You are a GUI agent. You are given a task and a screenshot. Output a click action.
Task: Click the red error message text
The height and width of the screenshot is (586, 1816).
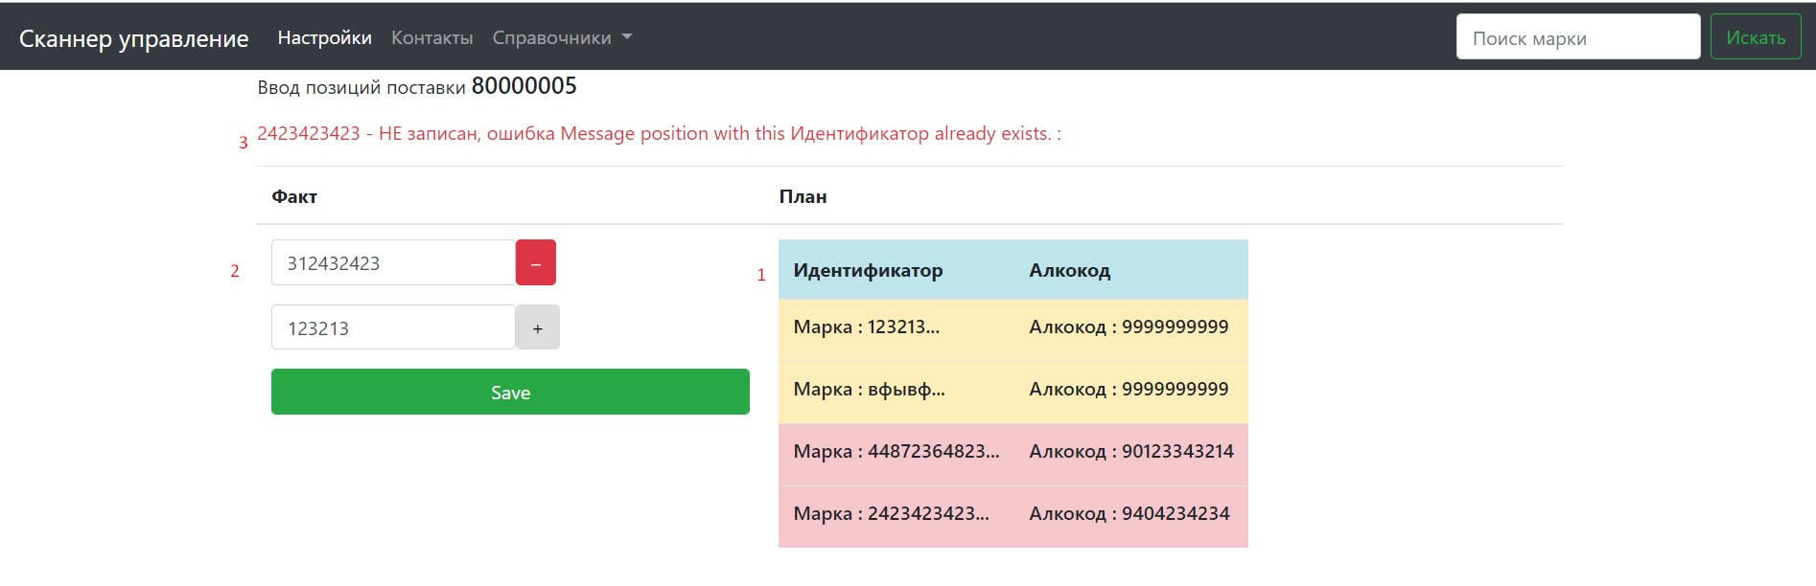[659, 134]
